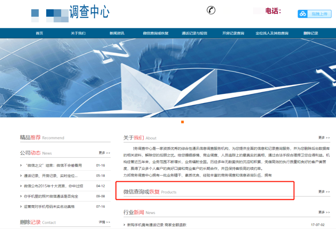Open the 删除记录 navigation item
Image resolution: width=336 pixels, height=229 pixels.
click(311, 33)
